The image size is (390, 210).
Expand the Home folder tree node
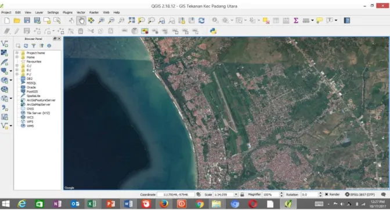pos(17,57)
